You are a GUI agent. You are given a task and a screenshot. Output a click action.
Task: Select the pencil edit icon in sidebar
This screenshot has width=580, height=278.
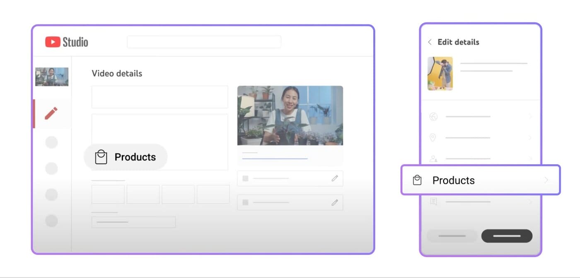tap(51, 113)
